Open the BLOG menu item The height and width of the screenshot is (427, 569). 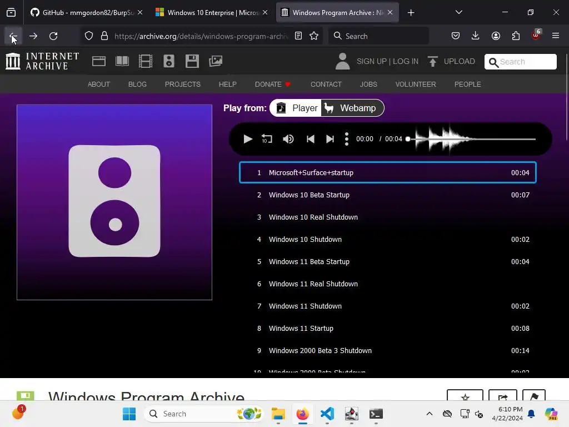tap(138, 85)
